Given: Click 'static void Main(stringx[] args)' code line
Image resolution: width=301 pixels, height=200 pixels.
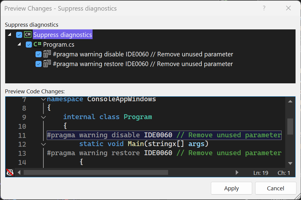Looking at the screenshot, I should tap(144, 144).
